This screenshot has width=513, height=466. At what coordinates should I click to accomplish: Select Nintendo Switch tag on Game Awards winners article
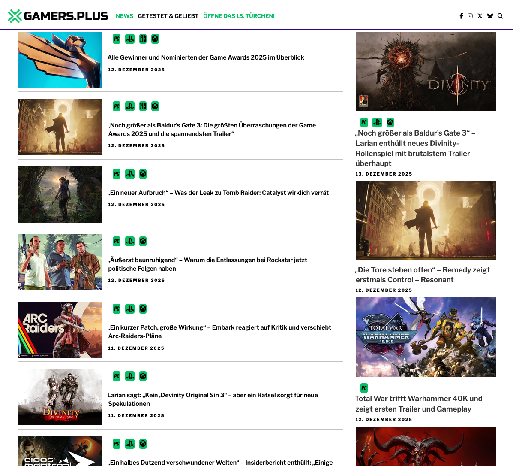pos(143,39)
